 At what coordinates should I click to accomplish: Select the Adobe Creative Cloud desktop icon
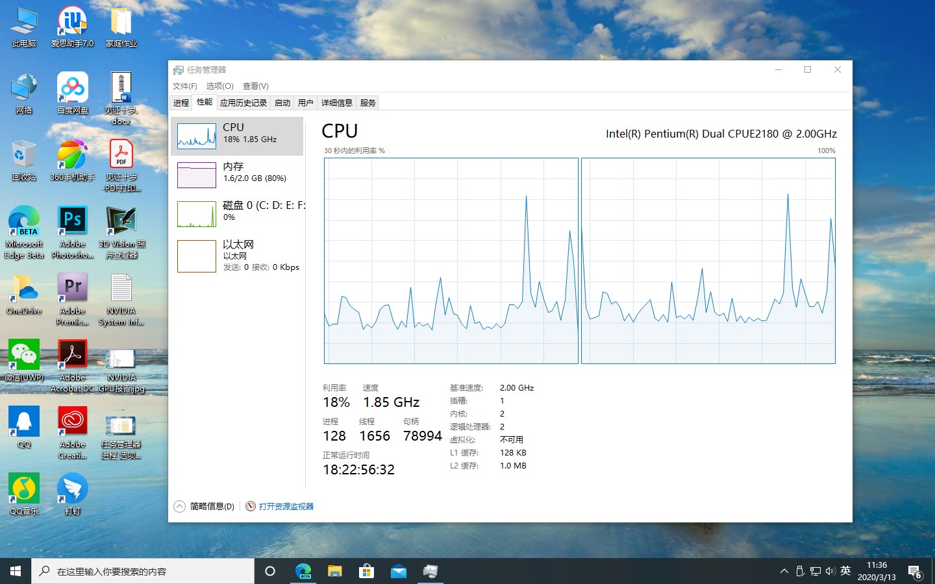pyautogui.click(x=73, y=433)
